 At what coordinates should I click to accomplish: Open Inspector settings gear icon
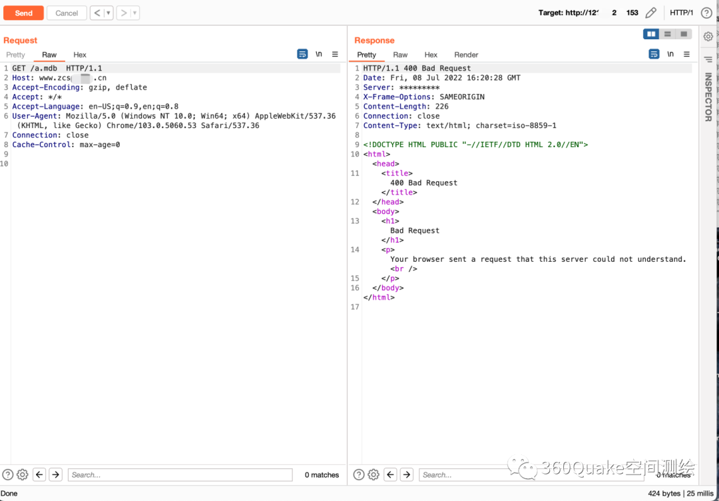[708, 36]
